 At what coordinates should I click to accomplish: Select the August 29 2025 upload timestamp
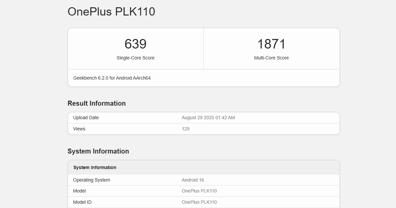tap(208, 118)
